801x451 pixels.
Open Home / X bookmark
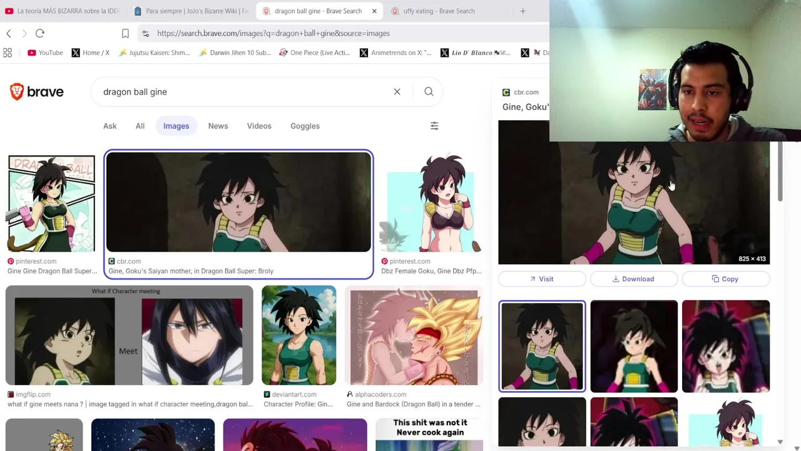pyautogui.click(x=90, y=53)
